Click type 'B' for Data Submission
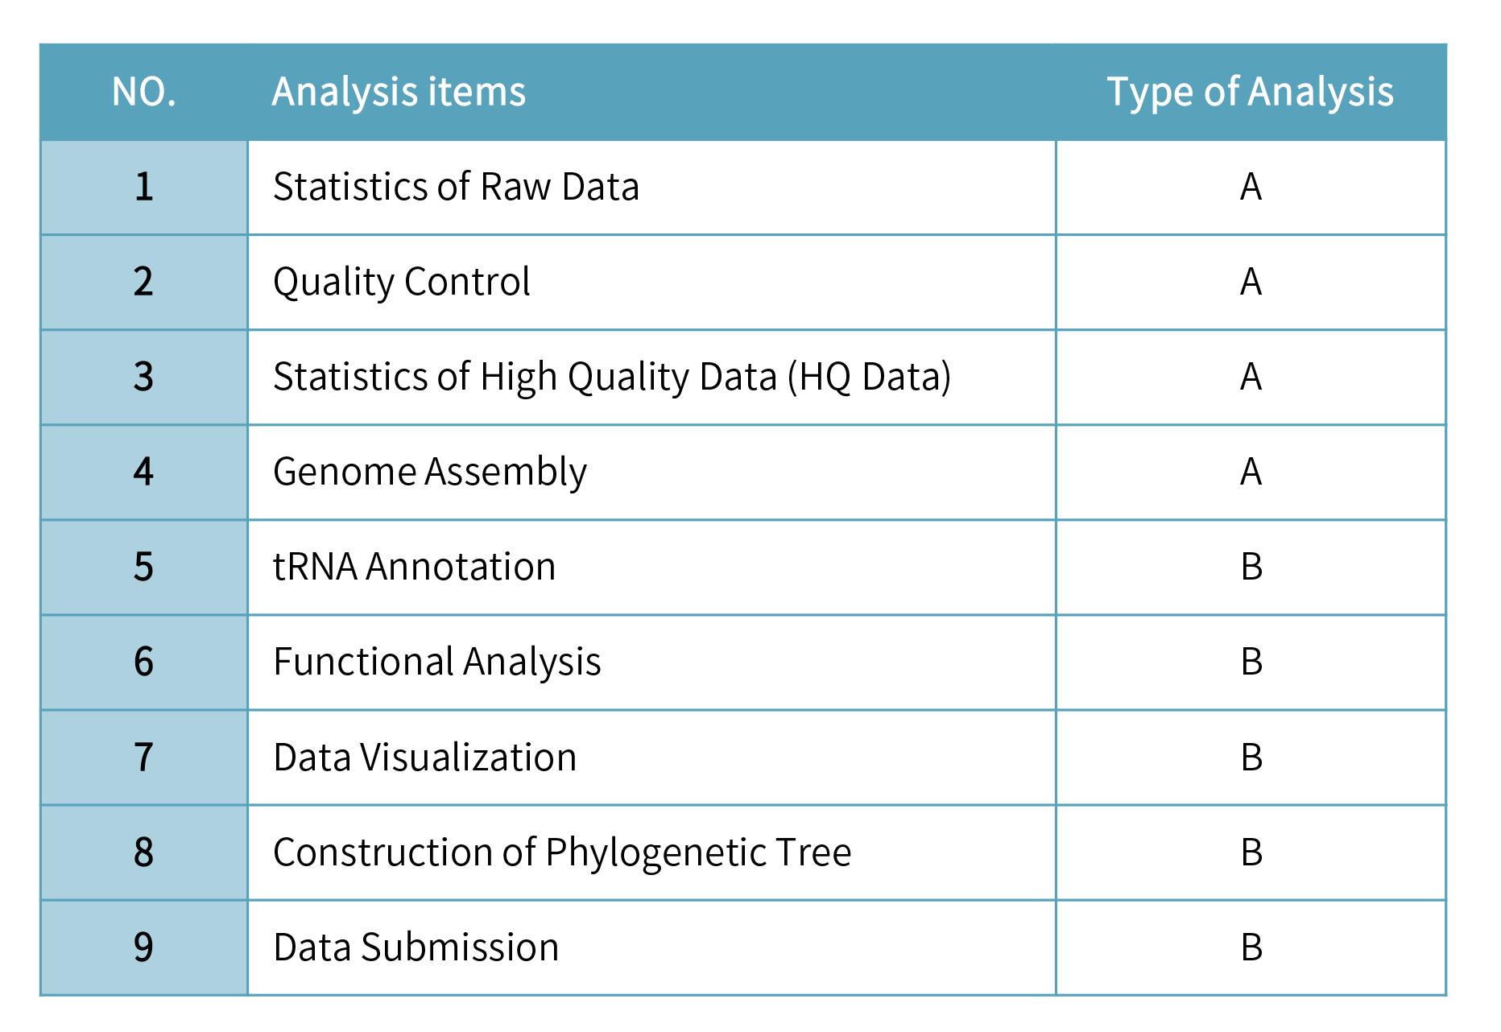 (1251, 947)
